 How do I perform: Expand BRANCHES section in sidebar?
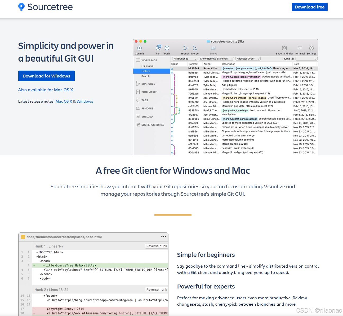[148, 84]
